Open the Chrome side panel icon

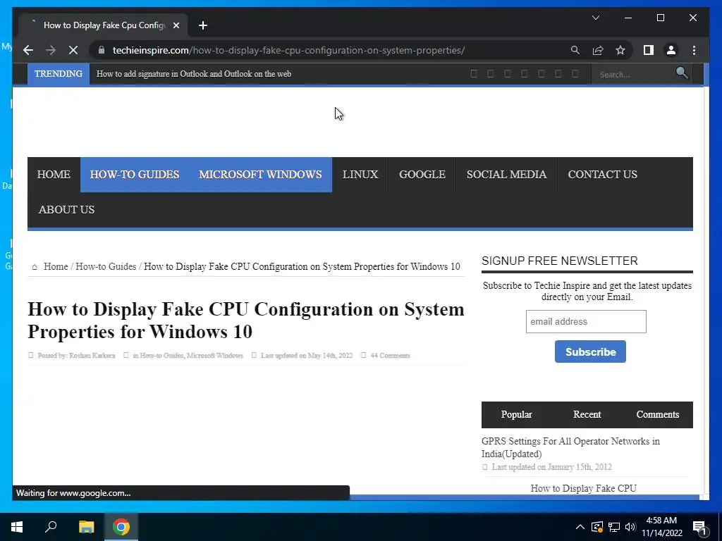pos(649,50)
